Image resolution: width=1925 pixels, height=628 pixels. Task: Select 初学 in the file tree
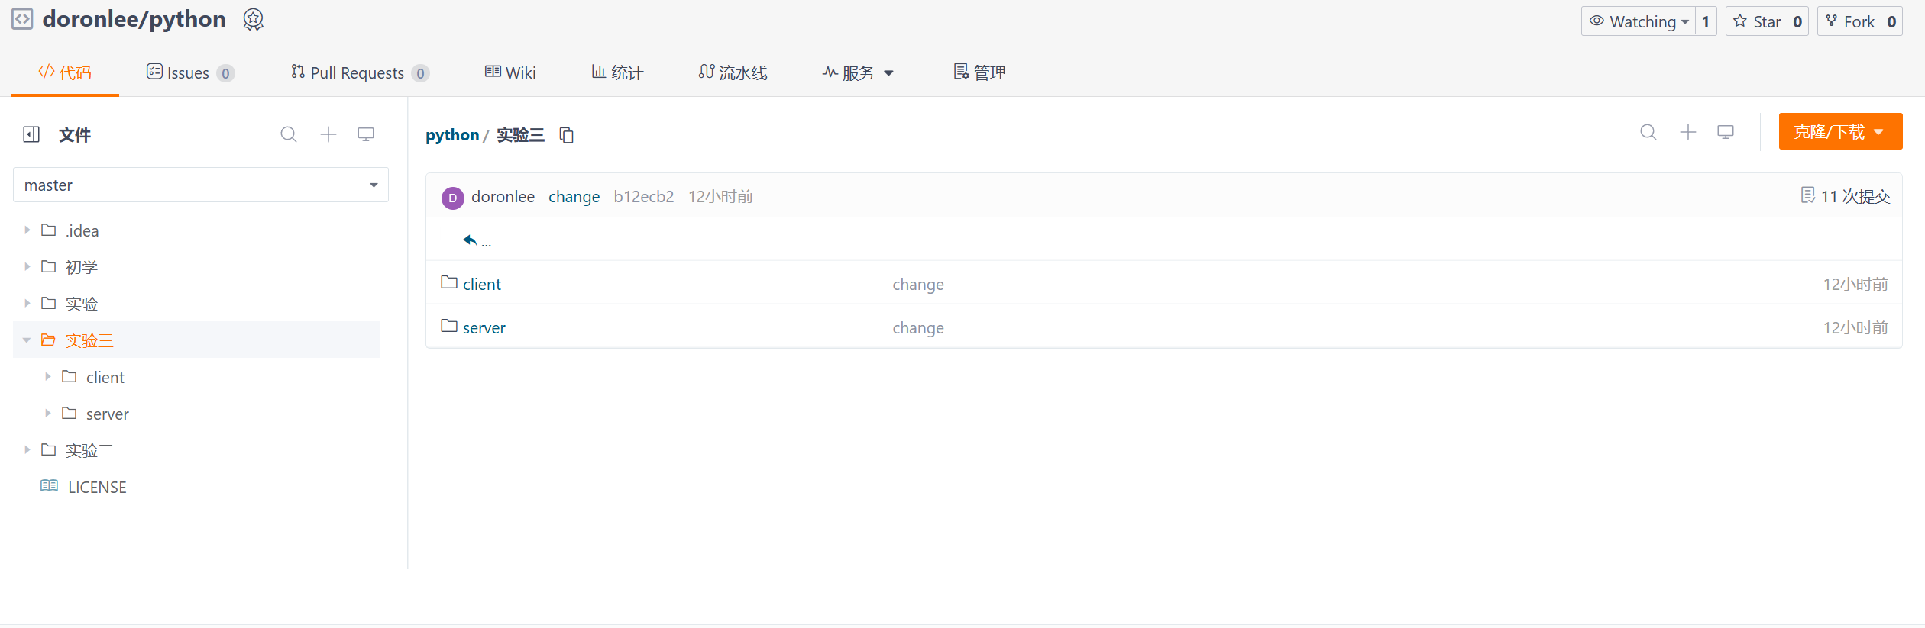click(x=81, y=267)
